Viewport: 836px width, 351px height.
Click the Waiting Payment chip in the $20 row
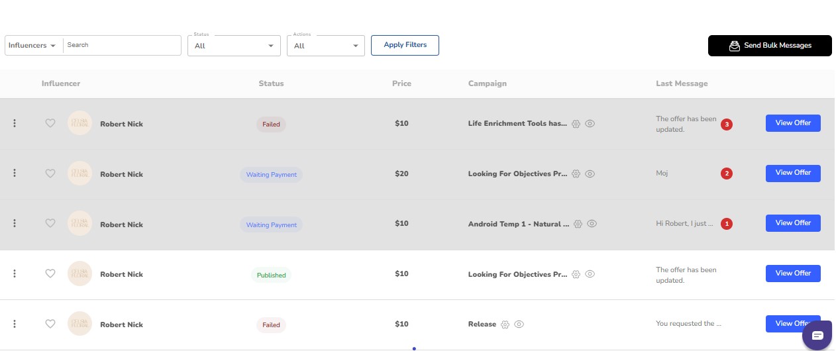[x=271, y=175]
